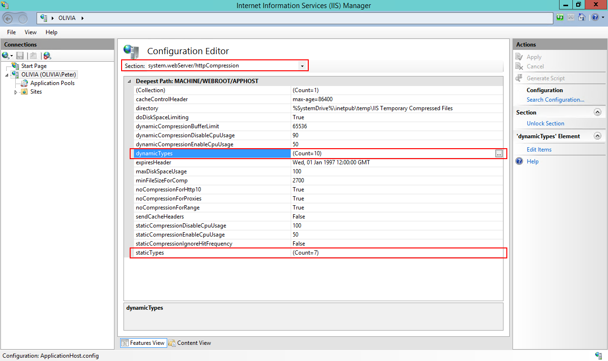Collapse the Deepest Path group
The image size is (608, 361).
(129, 81)
